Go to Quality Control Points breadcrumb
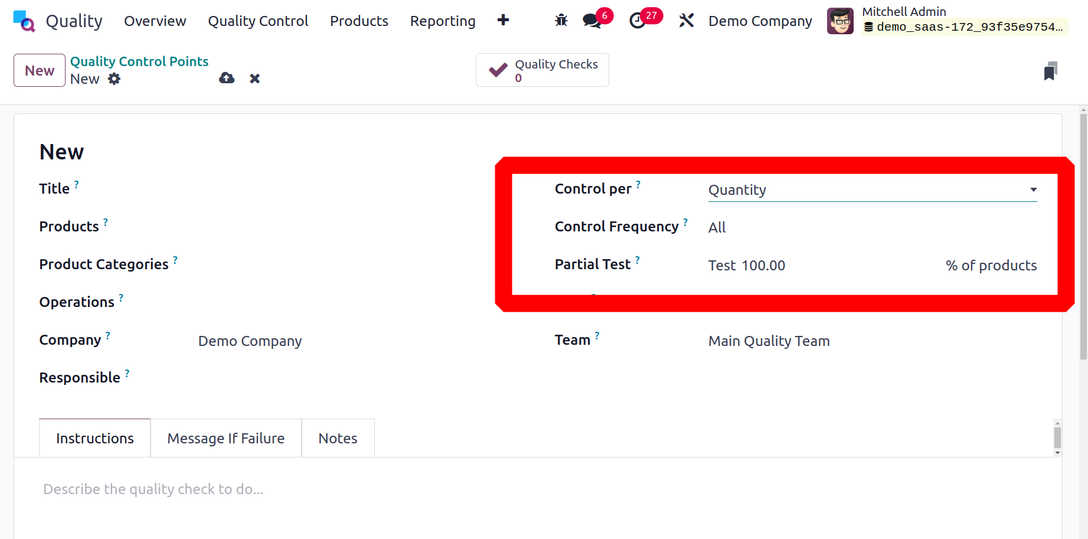This screenshot has height=539, width=1088. pos(139,61)
